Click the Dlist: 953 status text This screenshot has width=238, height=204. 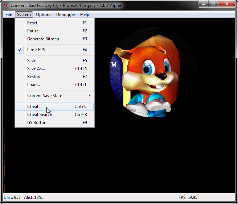(12, 197)
